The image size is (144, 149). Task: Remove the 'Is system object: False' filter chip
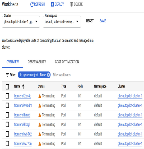[48, 75]
